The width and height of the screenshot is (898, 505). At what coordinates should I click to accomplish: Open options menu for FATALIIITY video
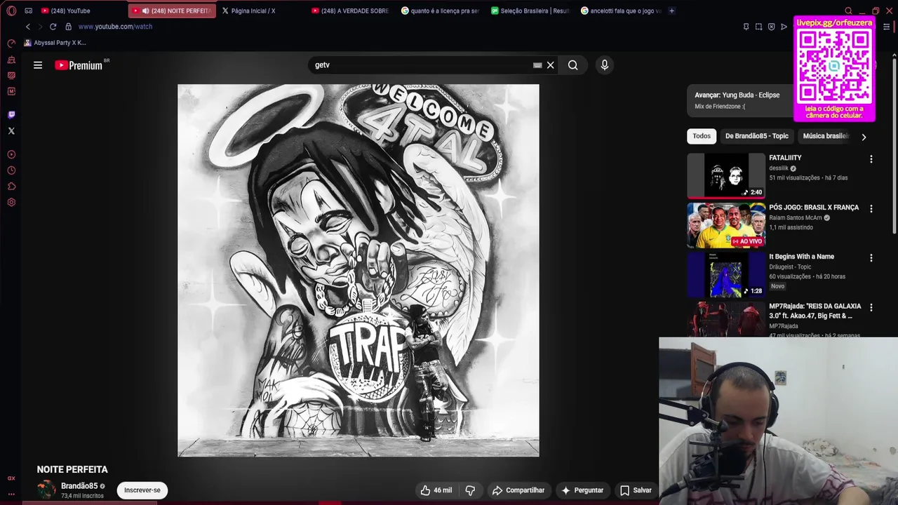(871, 159)
